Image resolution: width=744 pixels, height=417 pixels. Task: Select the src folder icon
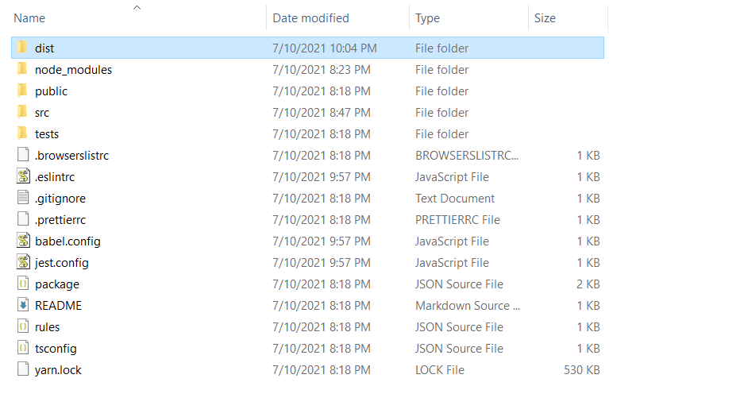click(22, 112)
